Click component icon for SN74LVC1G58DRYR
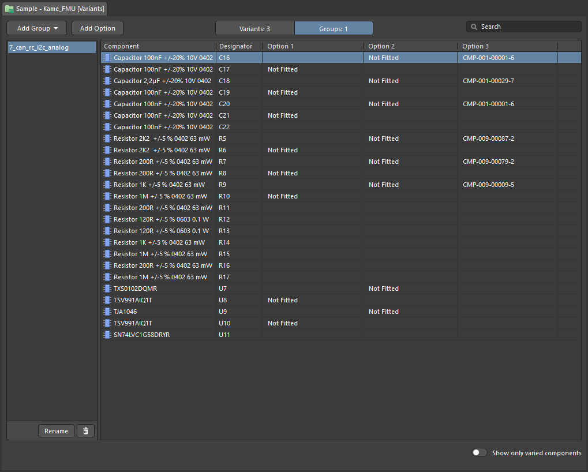This screenshot has height=472, width=588. point(107,335)
